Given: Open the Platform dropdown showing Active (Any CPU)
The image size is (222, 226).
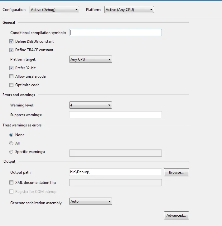Looking at the screenshot, I should tap(129, 10).
